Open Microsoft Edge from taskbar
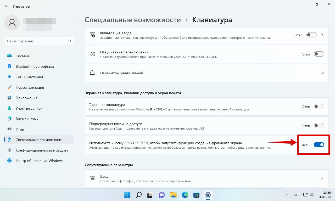The image size is (335, 201). click(x=185, y=195)
